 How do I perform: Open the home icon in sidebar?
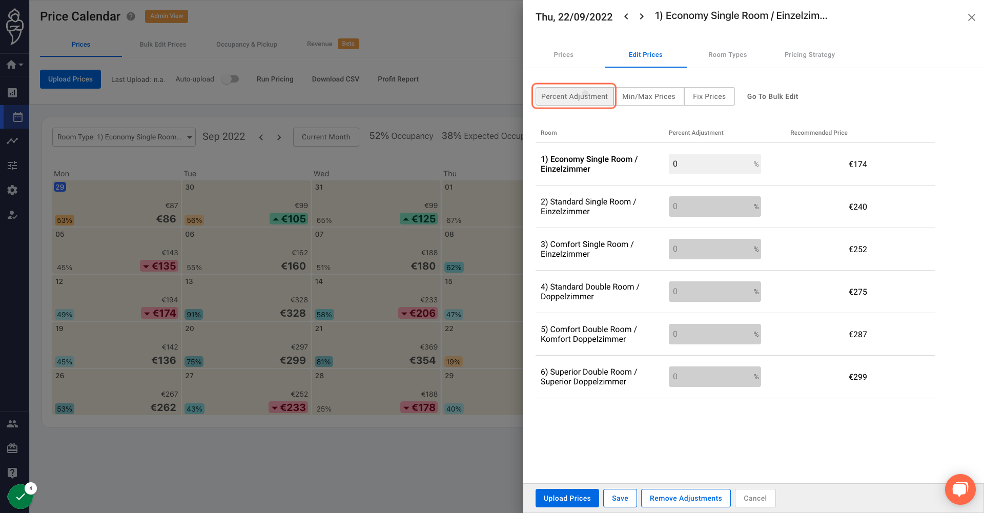[x=12, y=65]
